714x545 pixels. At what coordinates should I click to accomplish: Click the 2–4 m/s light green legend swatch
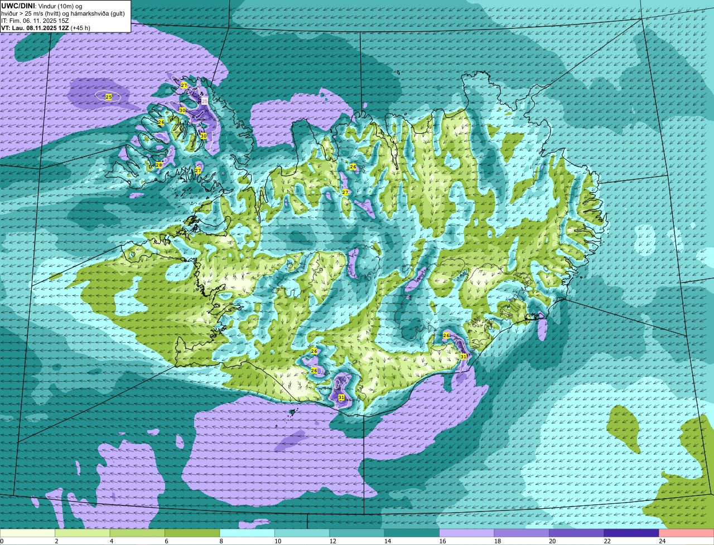[83, 533]
